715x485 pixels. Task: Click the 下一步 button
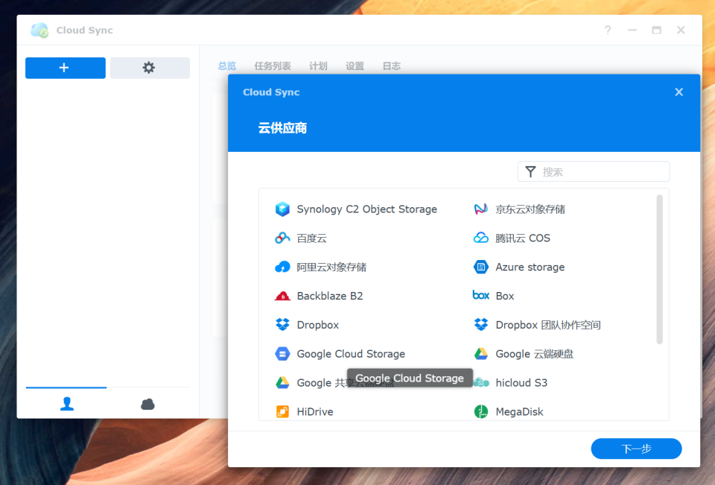tap(636, 448)
